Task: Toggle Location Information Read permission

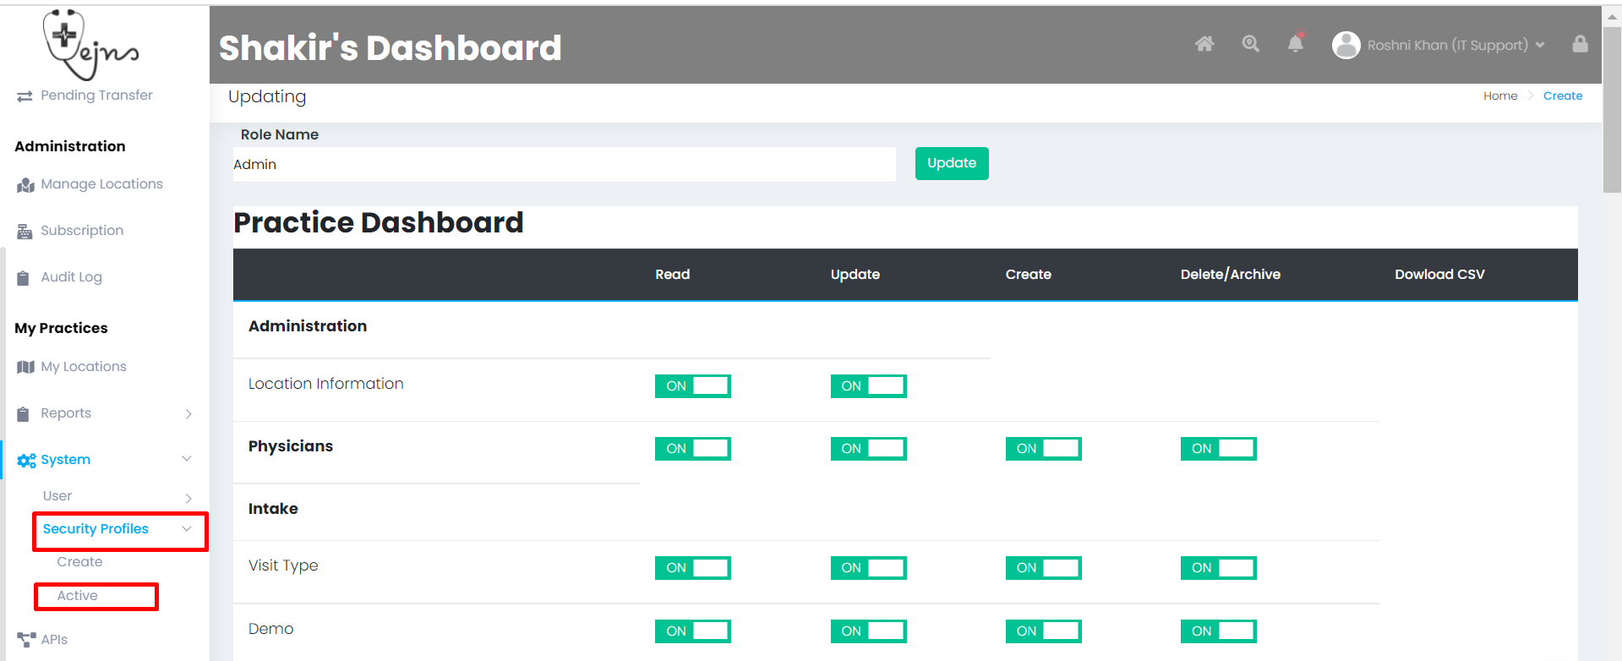Action: click(x=692, y=386)
